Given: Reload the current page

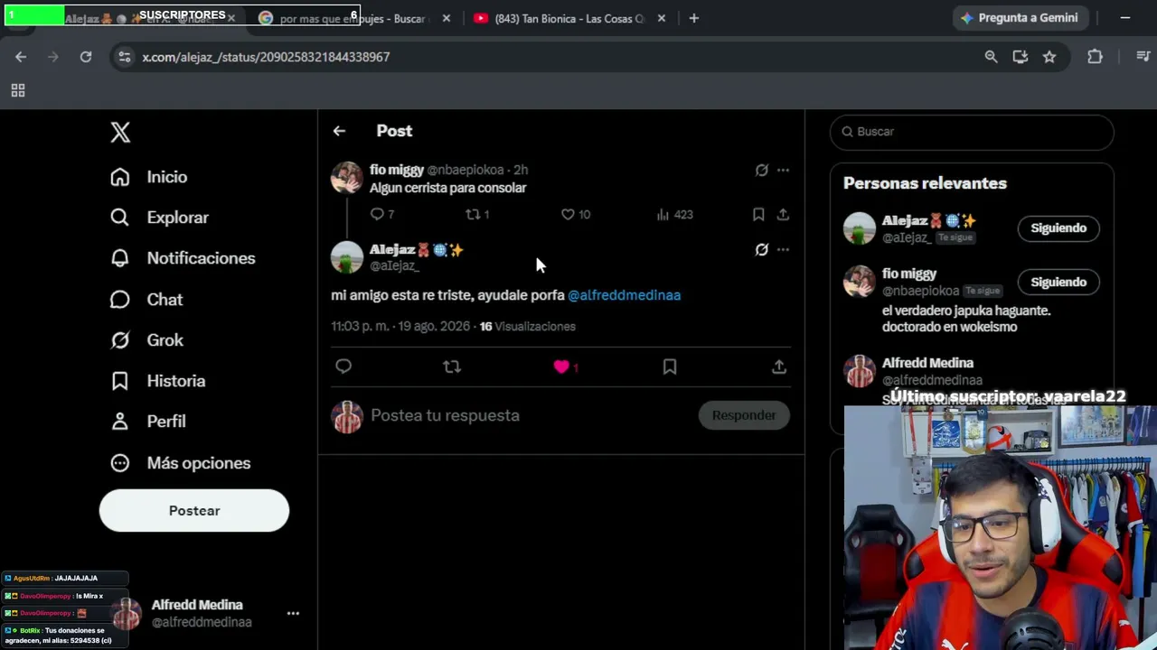Looking at the screenshot, I should point(86,57).
